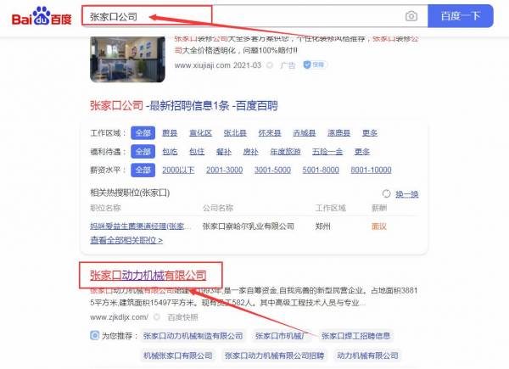Open 查看全部相关职位 link
The height and width of the screenshot is (369, 509).
click(x=126, y=240)
